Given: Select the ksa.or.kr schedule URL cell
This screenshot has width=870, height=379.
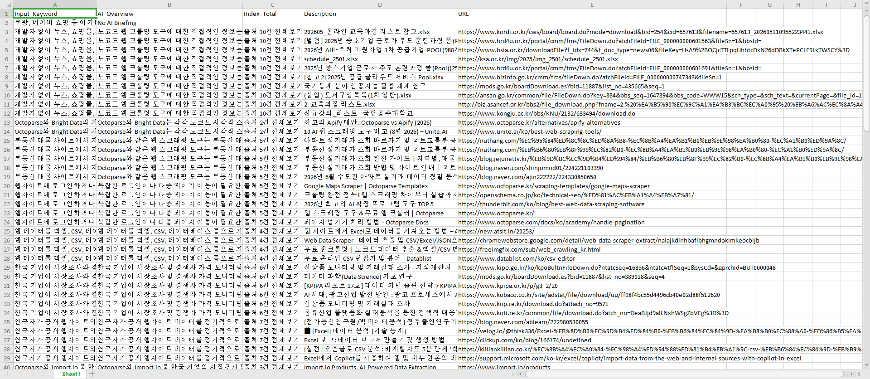Looking at the screenshot, I should coord(592,59).
